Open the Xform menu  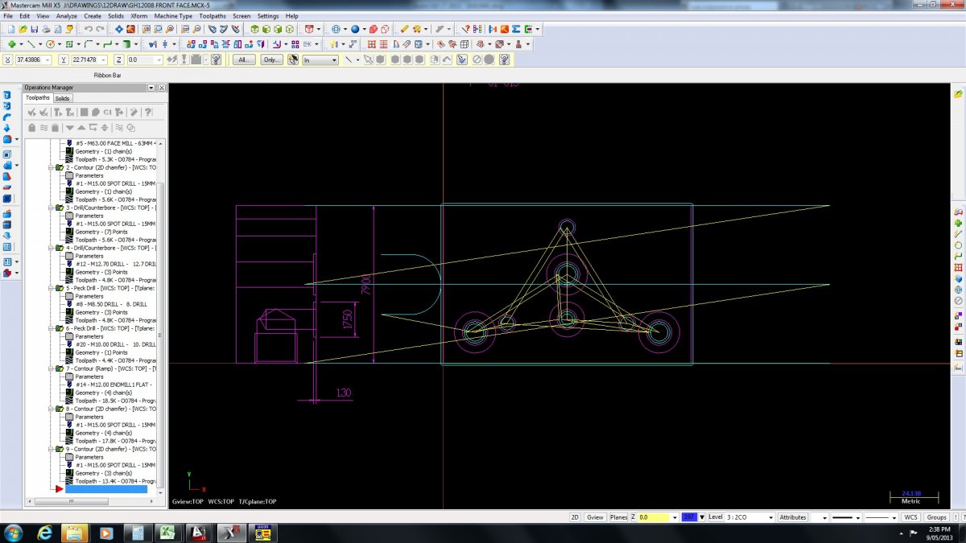138,16
